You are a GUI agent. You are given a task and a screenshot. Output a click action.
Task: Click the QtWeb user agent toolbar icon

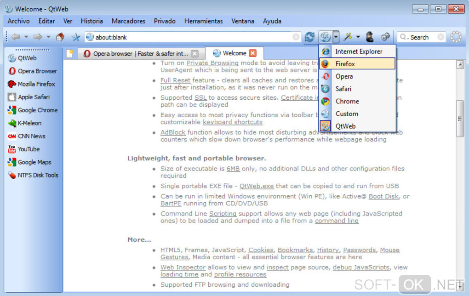325,37
